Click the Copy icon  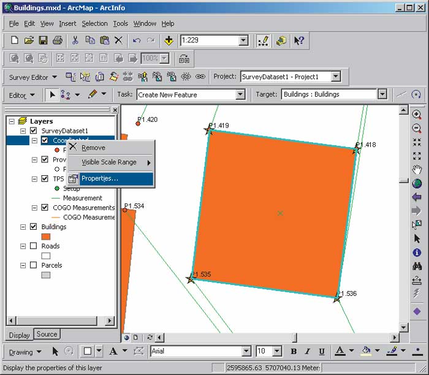tap(89, 40)
